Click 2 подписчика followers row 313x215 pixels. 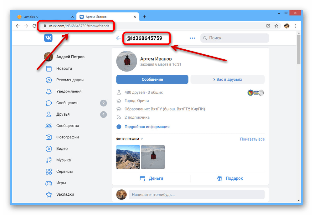click(x=137, y=117)
